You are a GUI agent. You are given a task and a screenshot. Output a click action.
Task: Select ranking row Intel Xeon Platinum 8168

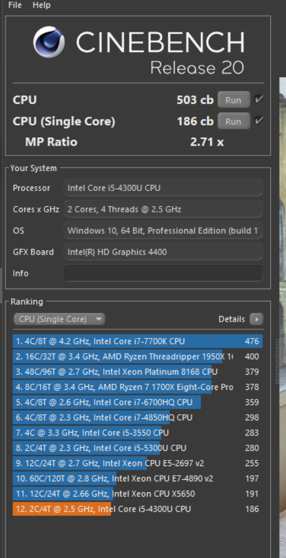coord(138,372)
